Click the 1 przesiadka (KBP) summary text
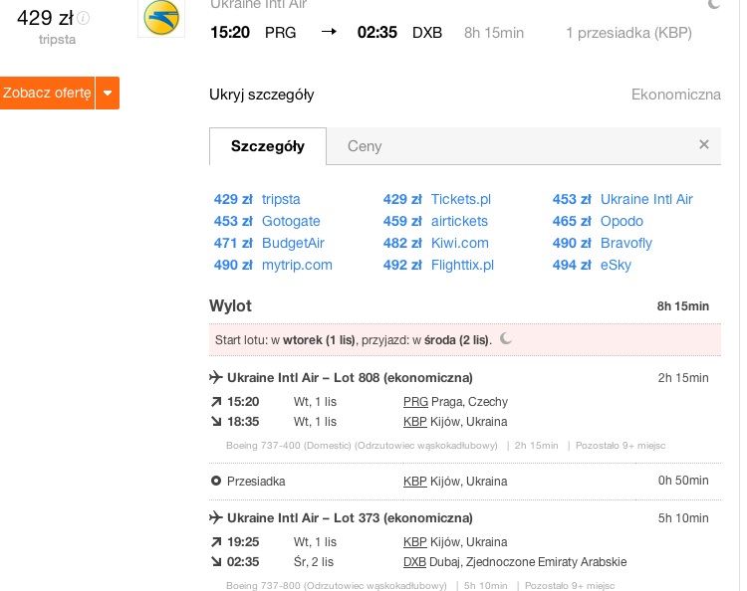 click(628, 33)
